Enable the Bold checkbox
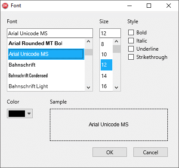Screen dimensions: 179x168 (131, 33)
